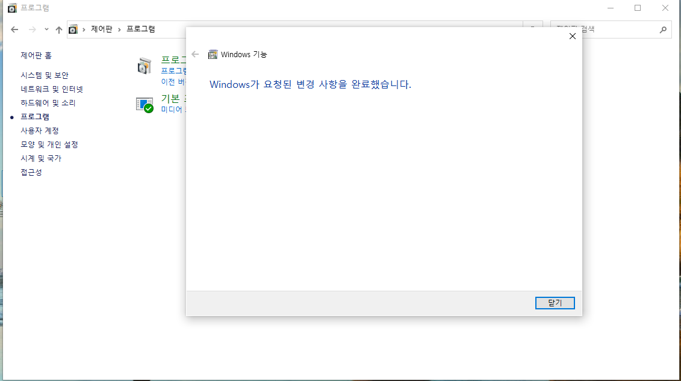Go back in Control Panel navigation
This screenshot has height=381, width=681.
pyautogui.click(x=14, y=29)
